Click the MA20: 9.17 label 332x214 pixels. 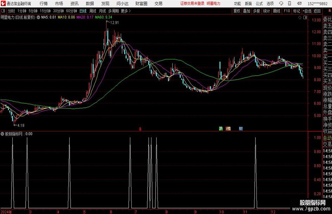(x=85, y=17)
